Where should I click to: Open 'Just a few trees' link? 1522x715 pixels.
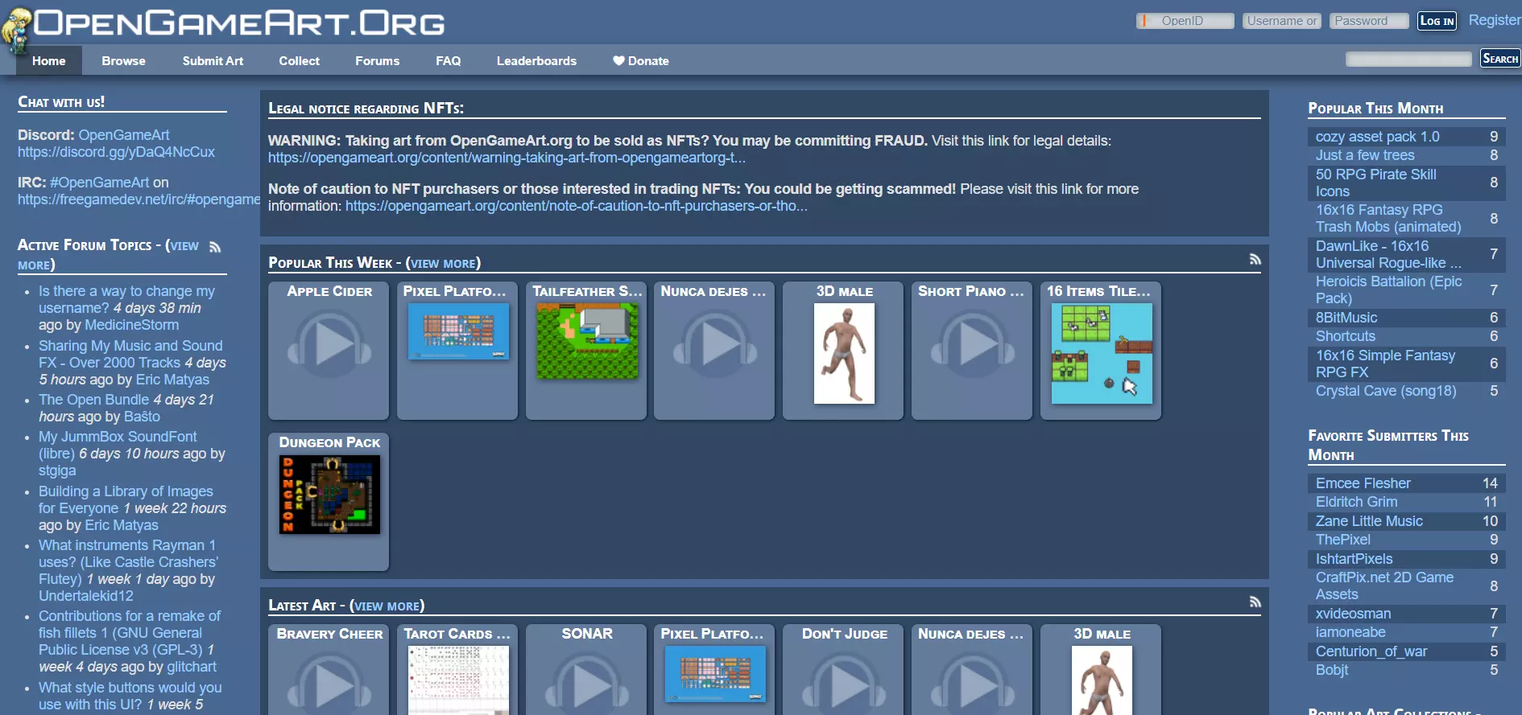pos(1365,155)
